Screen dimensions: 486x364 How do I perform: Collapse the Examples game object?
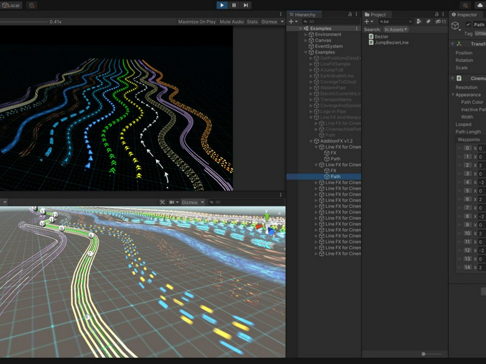[x=306, y=52]
